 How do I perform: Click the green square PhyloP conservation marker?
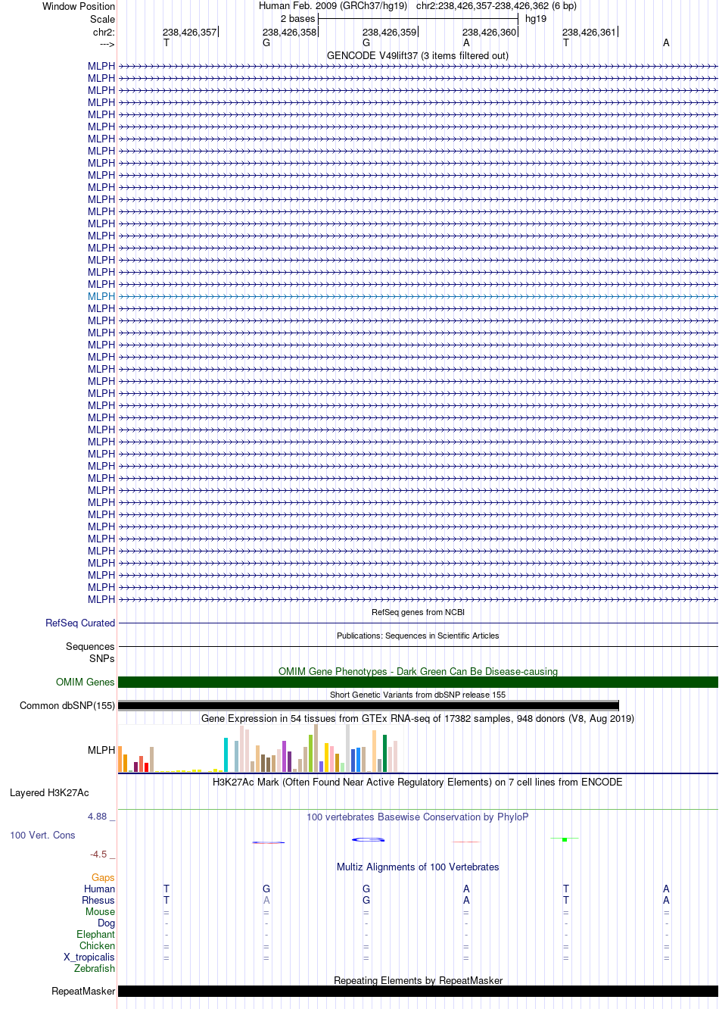(565, 839)
